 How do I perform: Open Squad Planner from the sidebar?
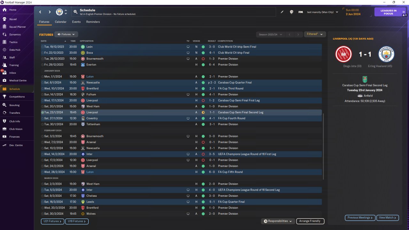18,27
